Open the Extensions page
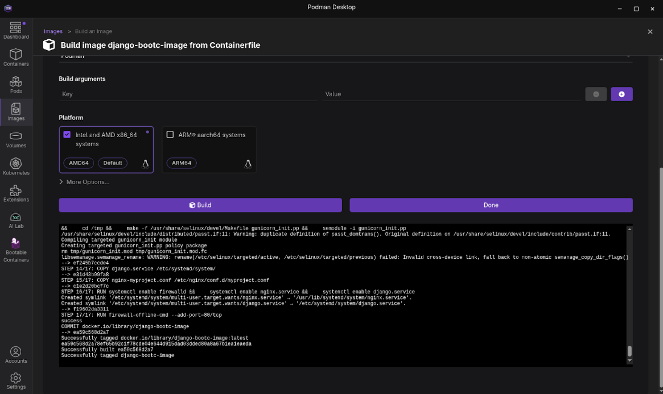The image size is (663, 394). (x=16, y=194)
